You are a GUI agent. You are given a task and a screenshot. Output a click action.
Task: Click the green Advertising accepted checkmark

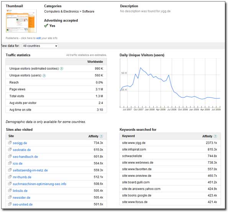(46, 26)
